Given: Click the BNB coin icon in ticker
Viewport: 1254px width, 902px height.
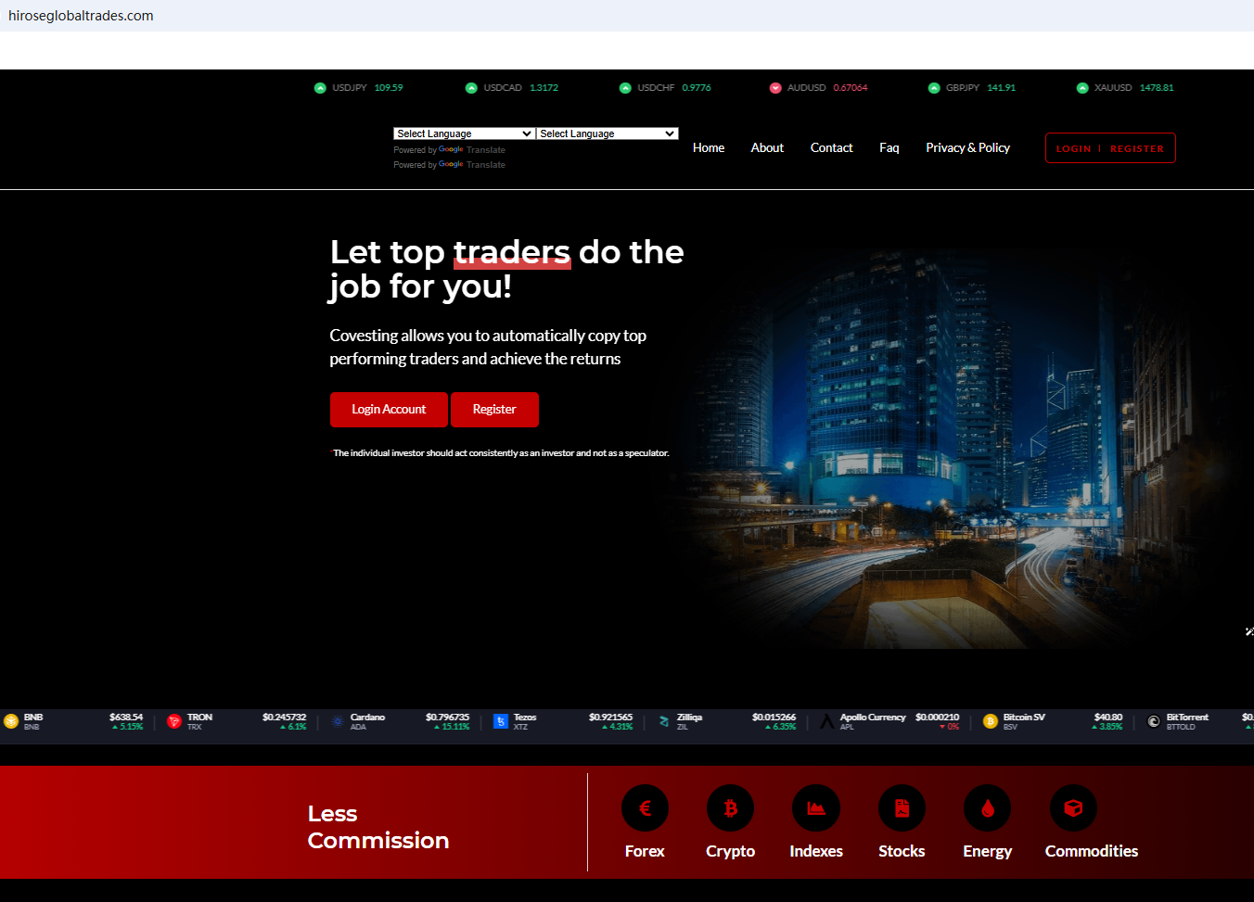Looking at the screenshot, I should (11, 721).
